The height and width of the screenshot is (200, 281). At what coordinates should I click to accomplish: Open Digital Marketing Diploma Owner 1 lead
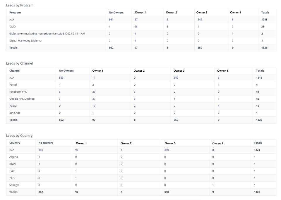tap(135, 41)
